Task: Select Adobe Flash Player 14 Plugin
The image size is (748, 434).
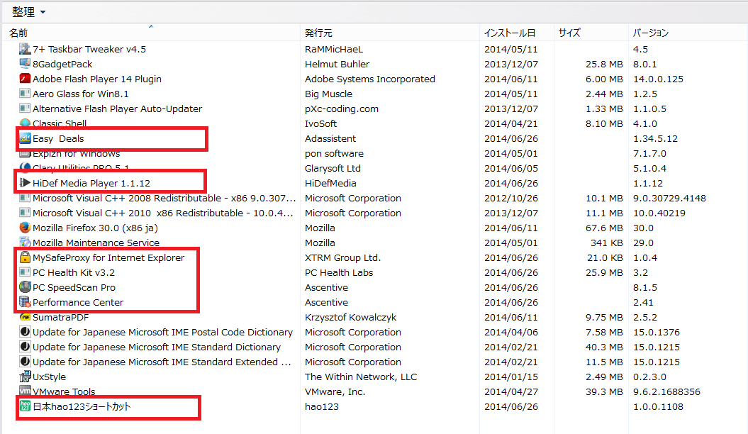Action: (97, 79)
